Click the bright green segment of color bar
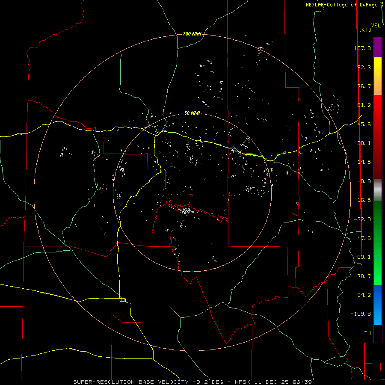The image size is (385, 385). coord(378,243)
